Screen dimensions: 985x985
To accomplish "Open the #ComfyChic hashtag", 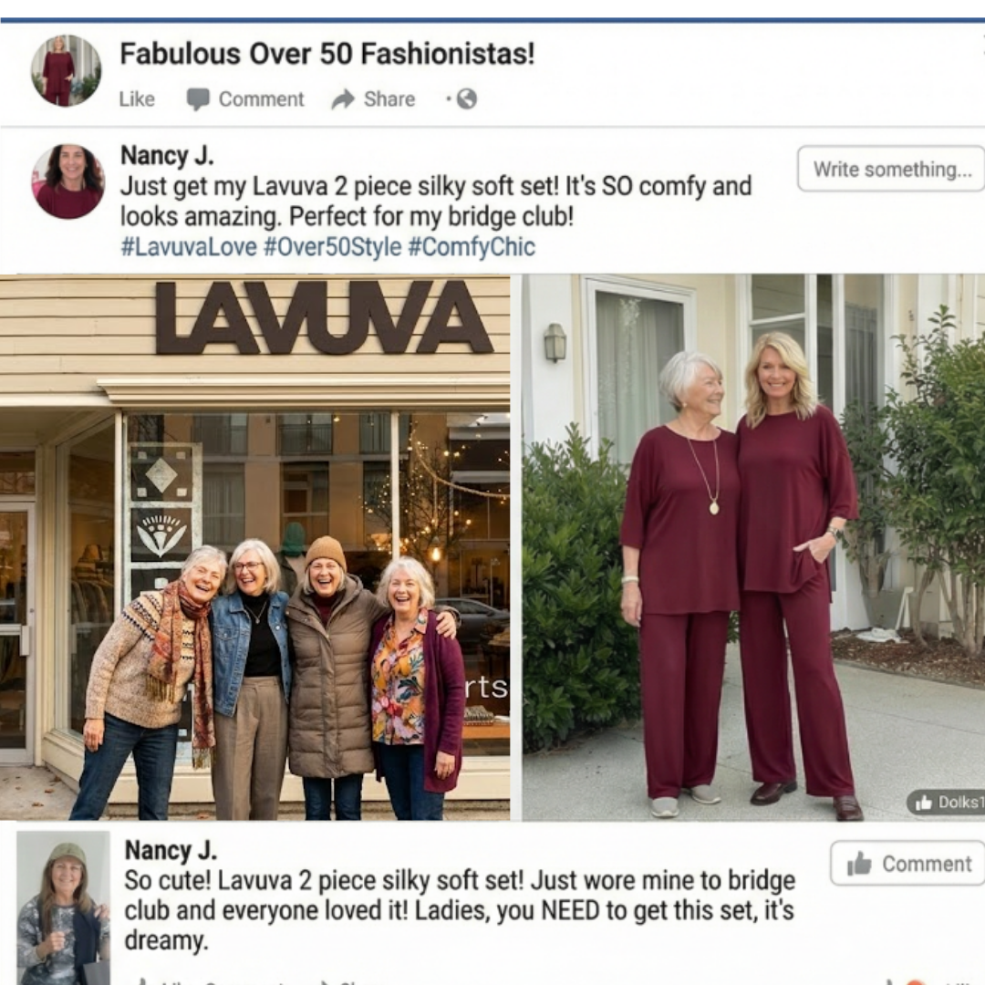I will pyautogui.click(x=472, y=247).
